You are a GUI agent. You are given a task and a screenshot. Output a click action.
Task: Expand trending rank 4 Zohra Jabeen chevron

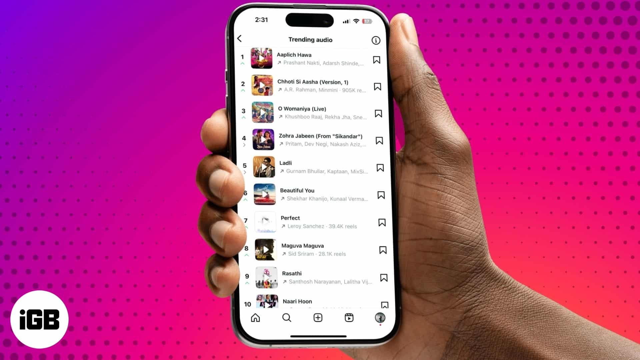(x=244, y=145)
